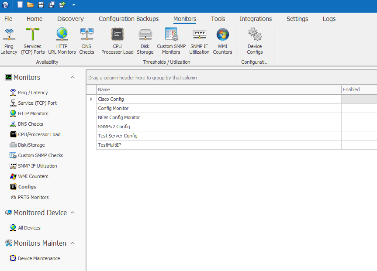377x271 pixels.
Task: Open Ping Latency from the ribbon
Action: [9, 41]
